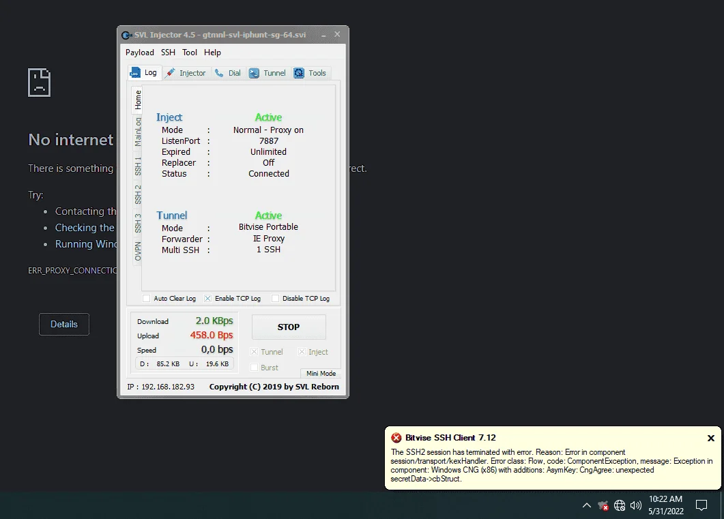This screenshot has width=724, height=519.
Task: Select the vertical Home tab
Action: point(138,100)
